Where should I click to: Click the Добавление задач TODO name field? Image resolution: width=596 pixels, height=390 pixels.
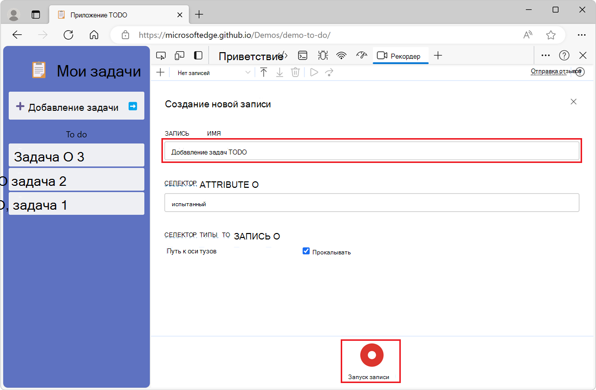tap(372, 152)
